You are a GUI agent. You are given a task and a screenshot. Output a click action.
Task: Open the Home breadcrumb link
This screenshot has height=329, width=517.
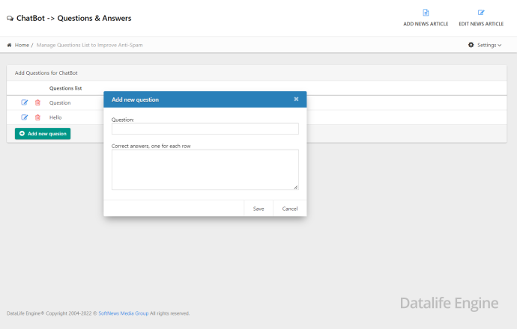click(22, 45)
